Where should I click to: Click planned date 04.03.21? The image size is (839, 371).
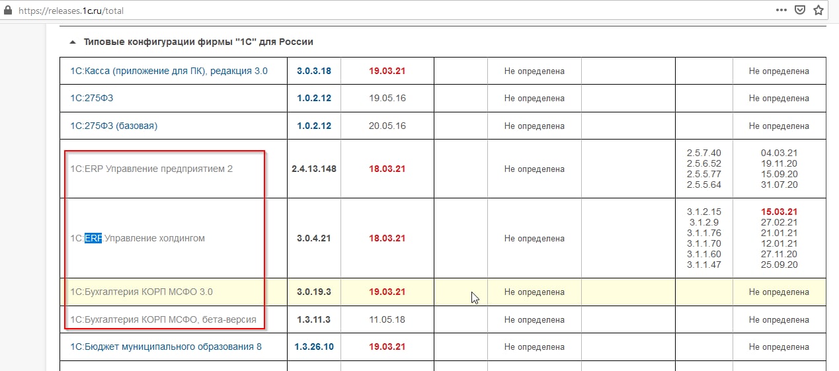tap(779, 153)
